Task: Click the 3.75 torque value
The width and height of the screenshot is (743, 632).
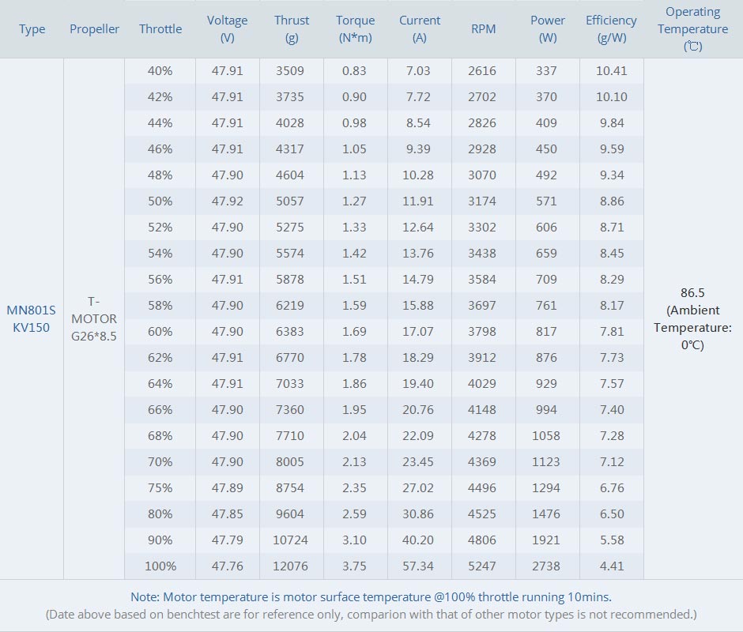Action: 354,566
